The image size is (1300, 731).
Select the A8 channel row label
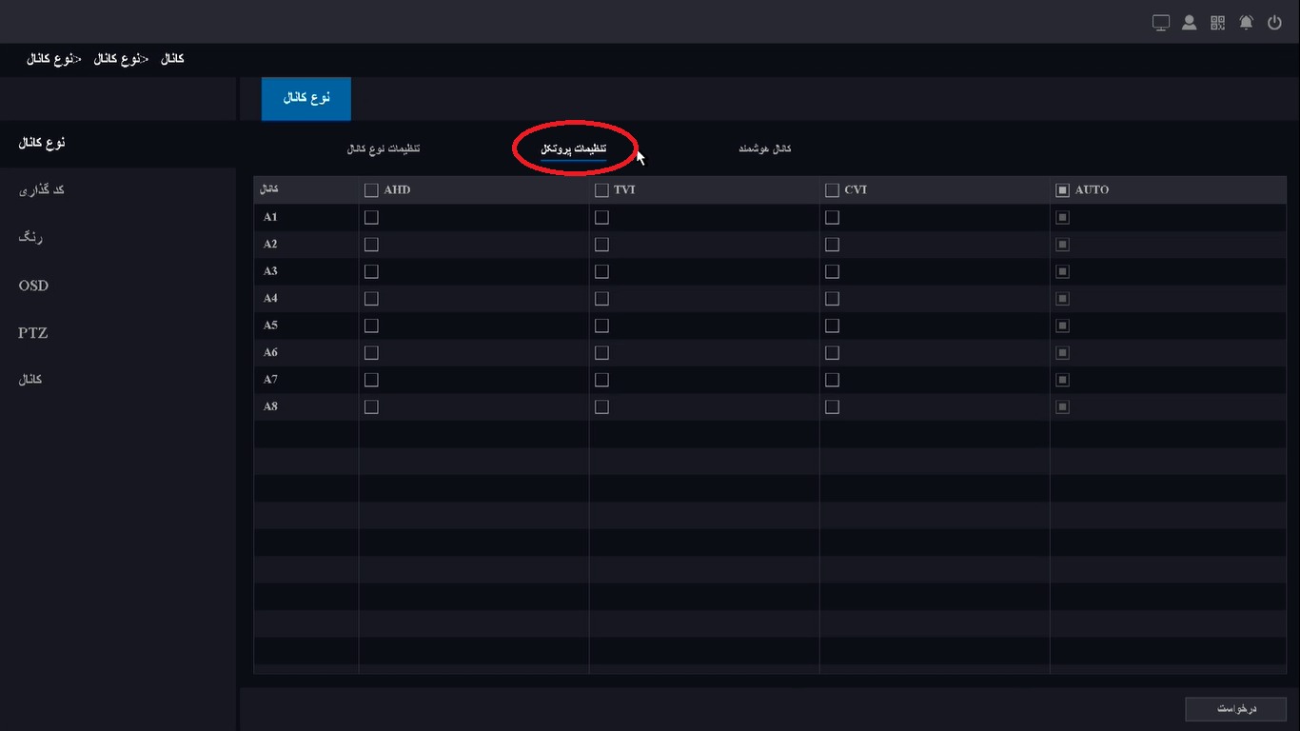coord(270,407)
